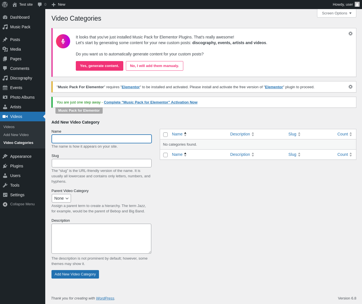The image size is (362, 304).
Task: Click the 'No categories found.' text
Action: click(x=180, y=145)
